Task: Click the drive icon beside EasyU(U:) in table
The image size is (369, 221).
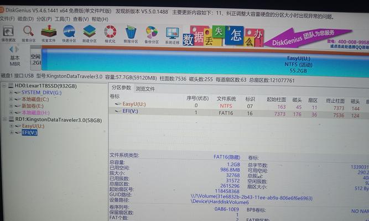Action: pos(118,104)
